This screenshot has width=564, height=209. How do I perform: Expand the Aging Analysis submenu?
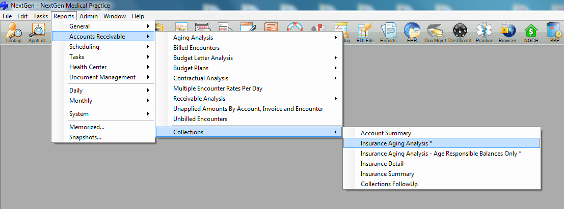tap(249, 37)
